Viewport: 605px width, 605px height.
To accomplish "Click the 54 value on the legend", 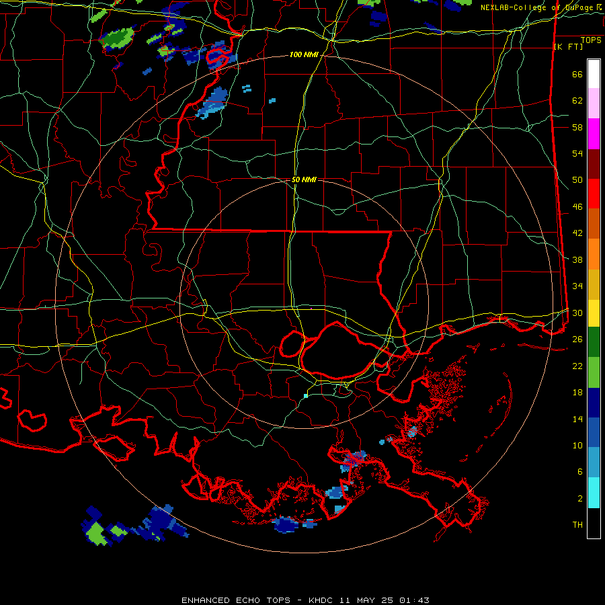I will 577,153.
